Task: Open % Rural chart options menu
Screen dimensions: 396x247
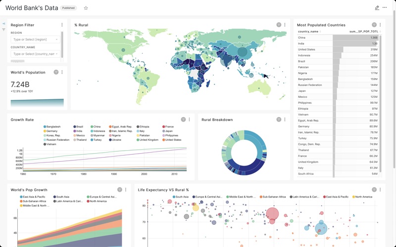Action: tap(285, 25)
